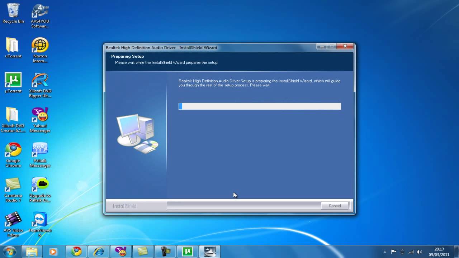Screen dimensions: 459x258
Task: Show hidden system tray icons arrow
Action: click(385, 252)
